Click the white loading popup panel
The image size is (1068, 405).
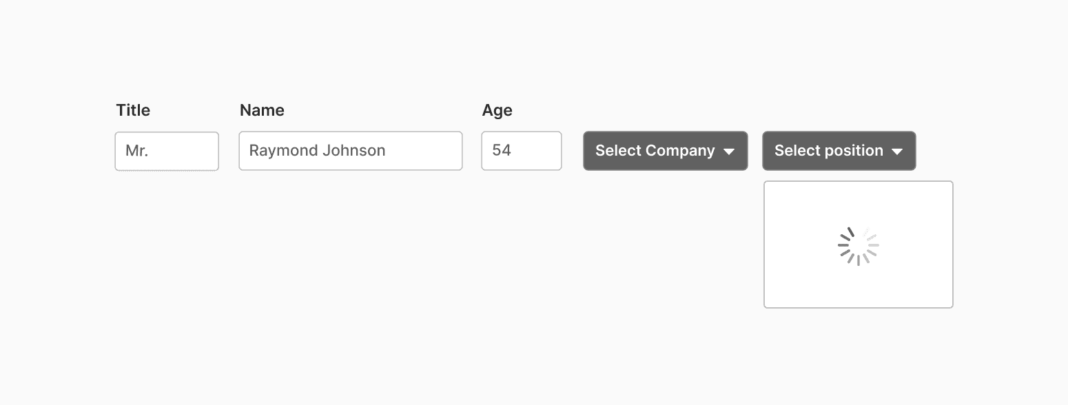click(859, 245)
